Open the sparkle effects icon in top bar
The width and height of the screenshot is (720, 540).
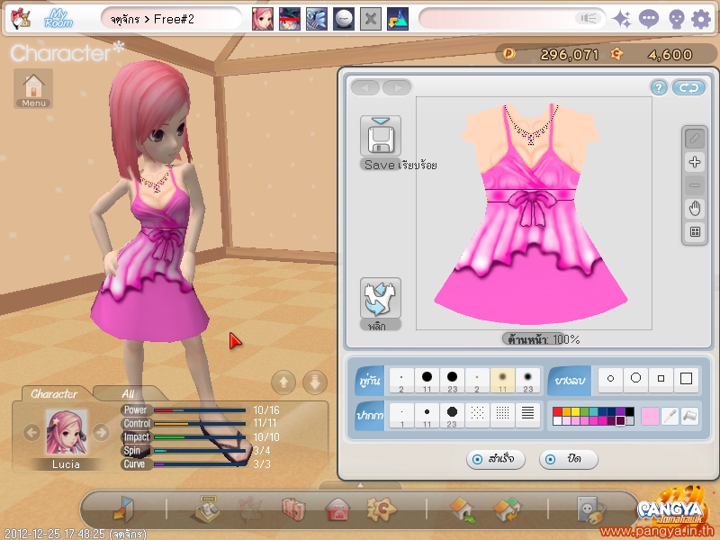point(622,19)
